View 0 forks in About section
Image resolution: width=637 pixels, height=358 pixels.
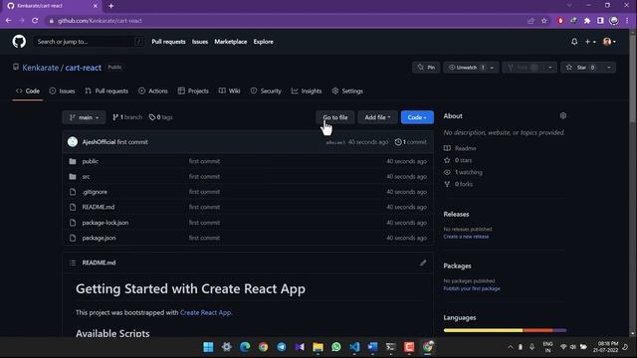(464, 184)
